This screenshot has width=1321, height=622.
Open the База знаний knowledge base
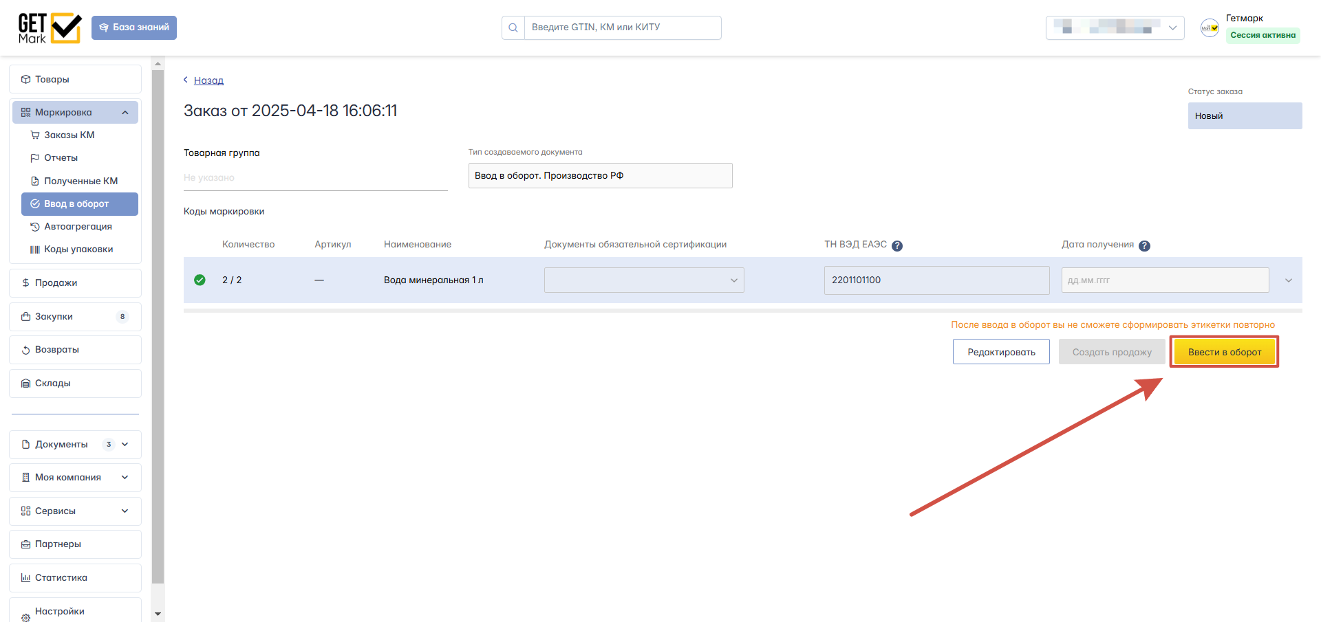coord(134,27)
